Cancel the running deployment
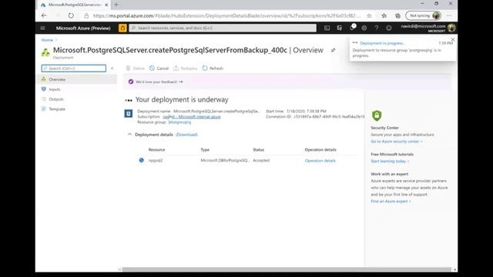Image resolution: width=493 pixels, height=277 pixels. (159, 68)
